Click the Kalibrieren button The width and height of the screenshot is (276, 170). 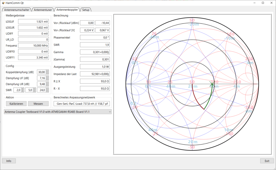pos(16,104)
